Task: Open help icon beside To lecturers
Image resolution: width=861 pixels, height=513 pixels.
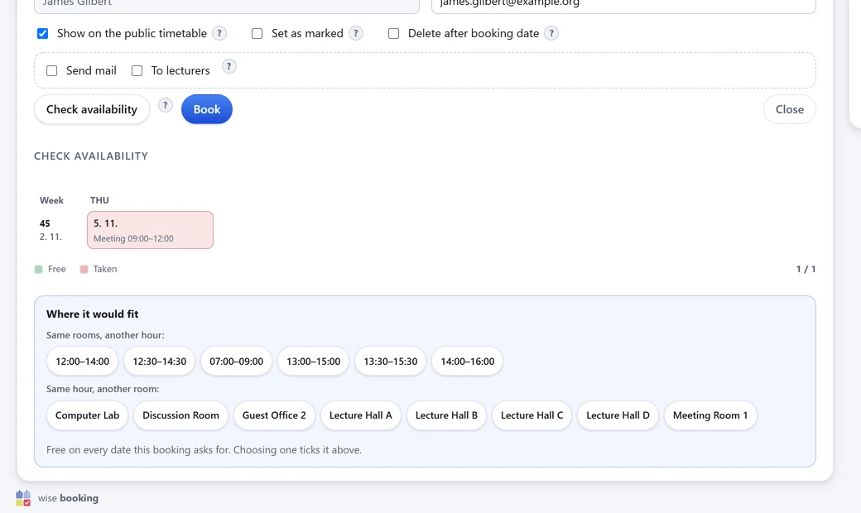Action: [229, 66]
